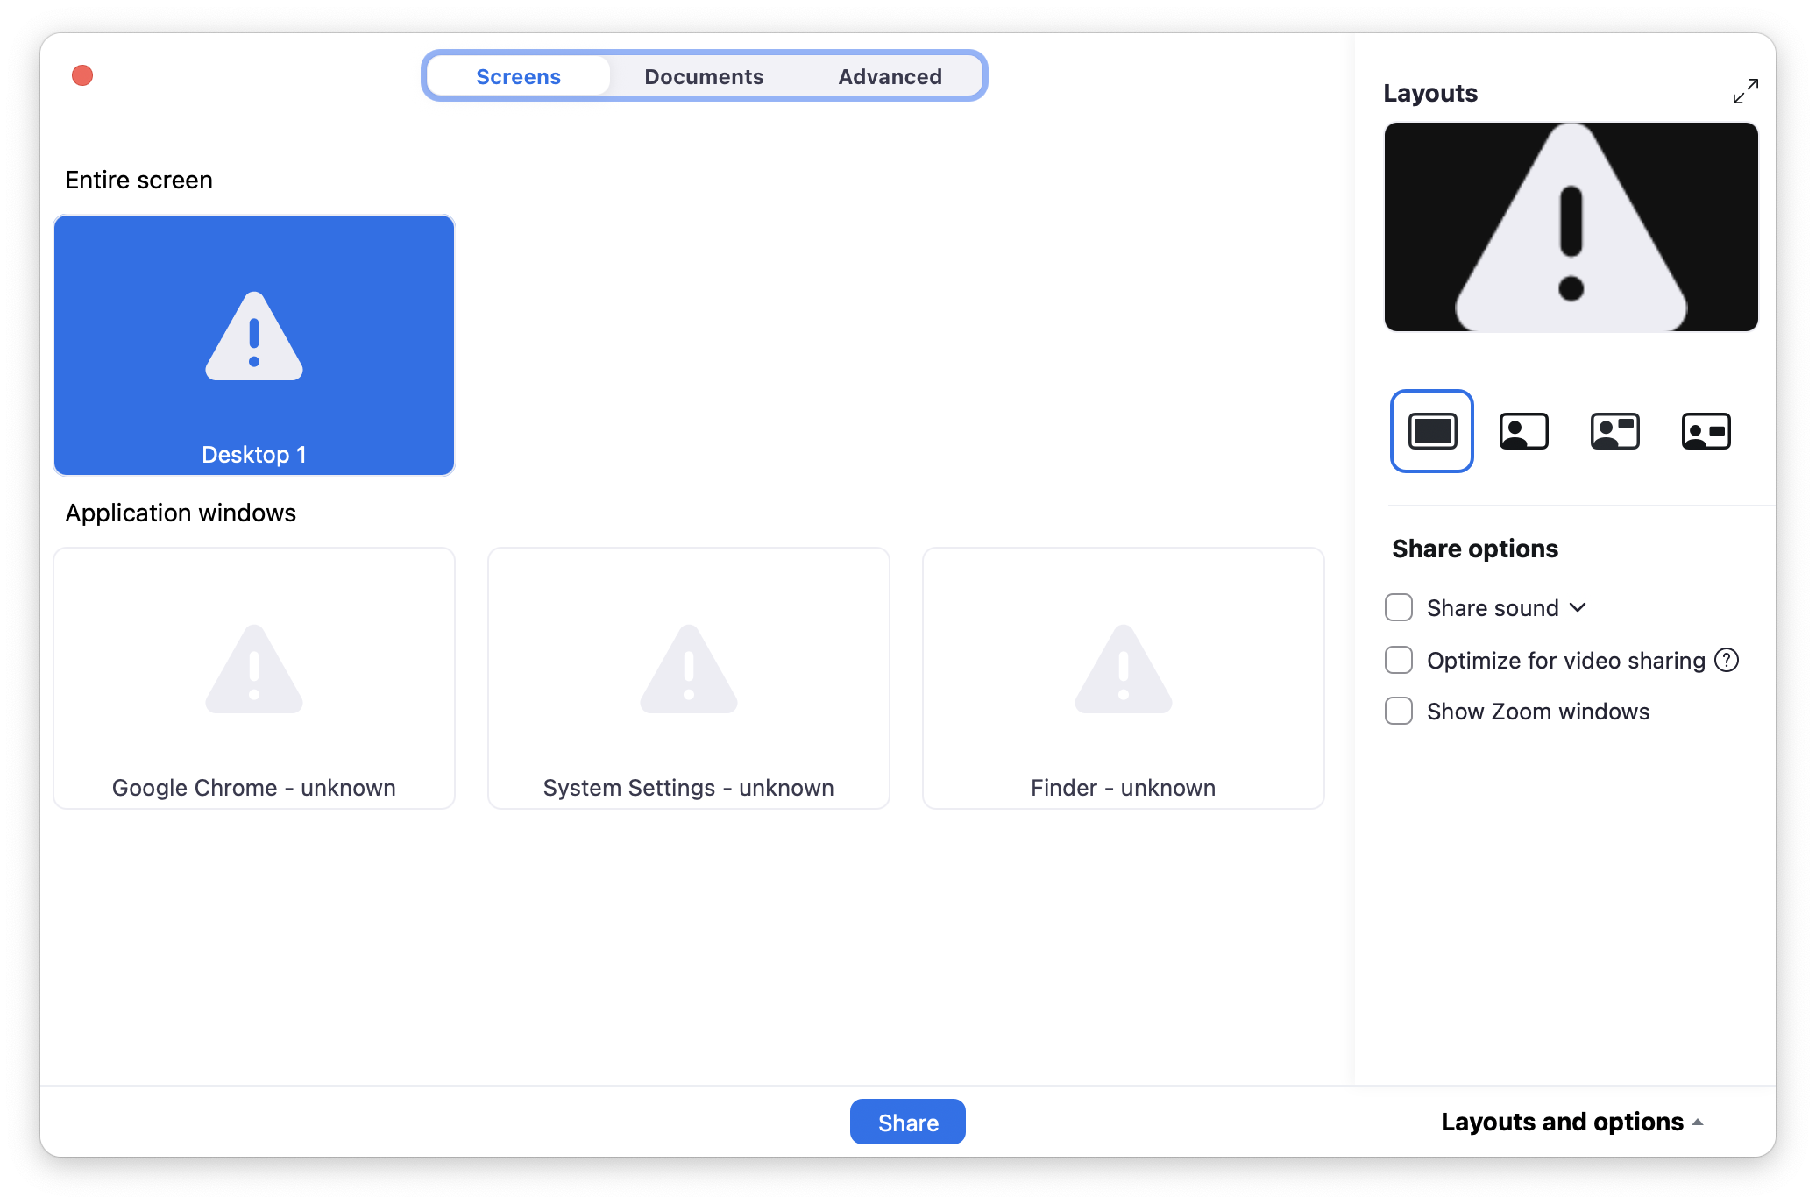
Task: Select the full-screen only layout icon
Action: (x=1432, y=431)
